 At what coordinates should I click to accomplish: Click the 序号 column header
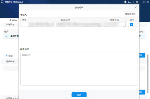(24, 20)
